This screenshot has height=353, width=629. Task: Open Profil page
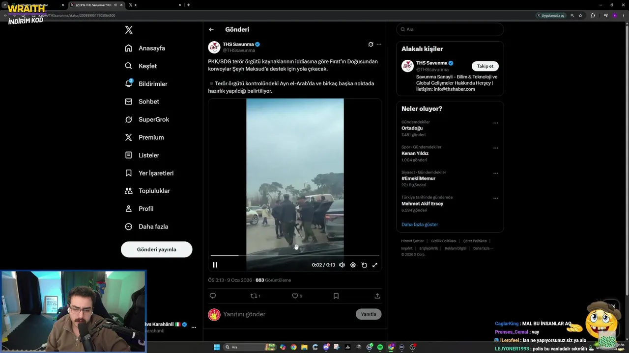click(139, 208)
